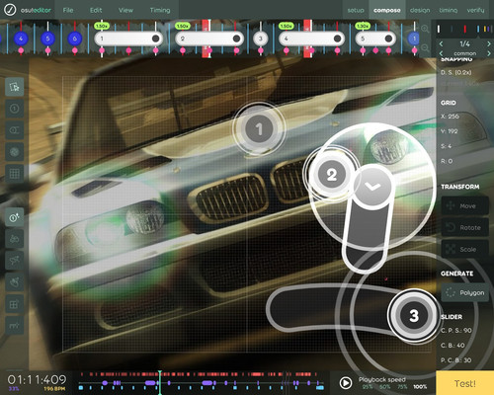Zoom out on the object timeline
The width and height of the screenshot is (494, 395).
point(425,48)
